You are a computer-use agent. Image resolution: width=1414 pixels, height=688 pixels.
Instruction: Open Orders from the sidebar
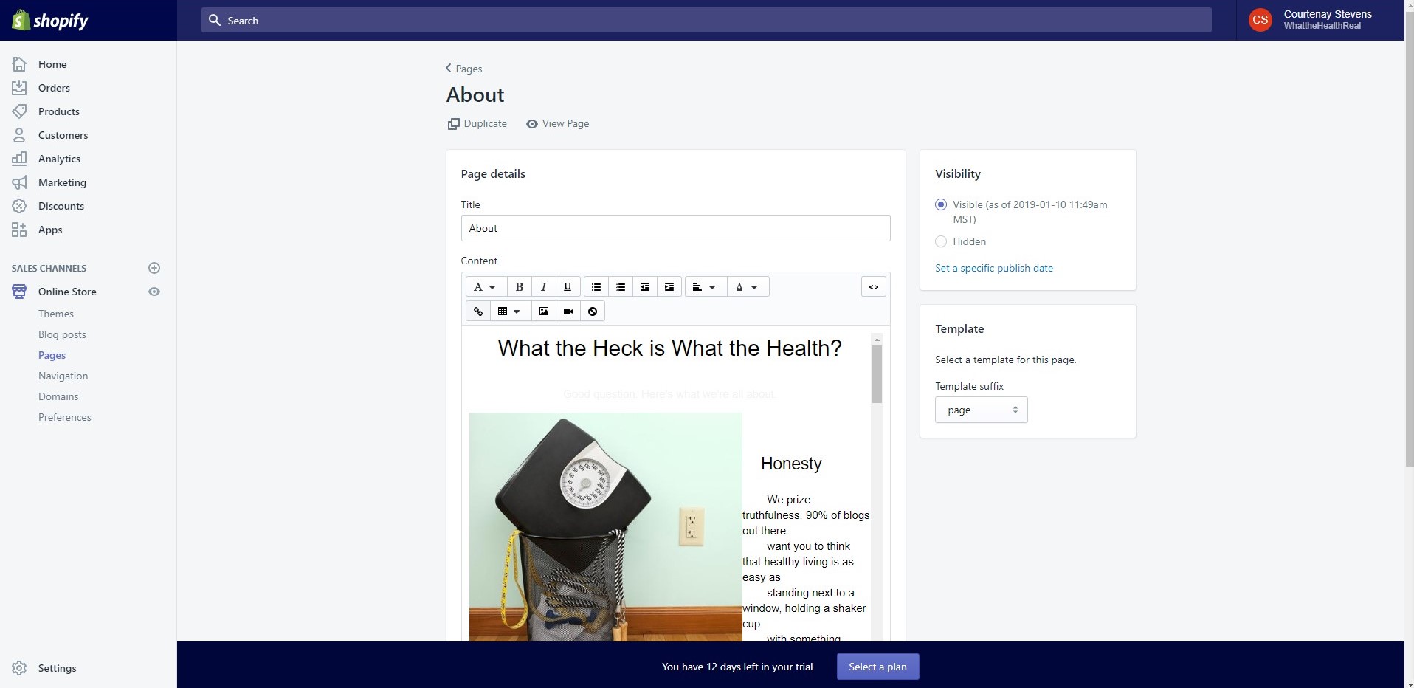point(54,88)
